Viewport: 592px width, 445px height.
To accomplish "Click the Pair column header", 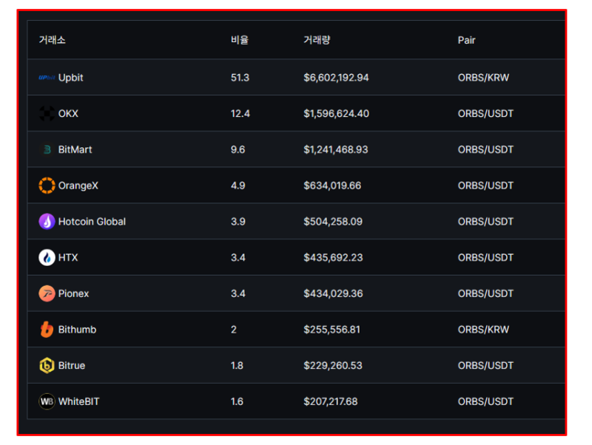I will (x=466, y=41).
